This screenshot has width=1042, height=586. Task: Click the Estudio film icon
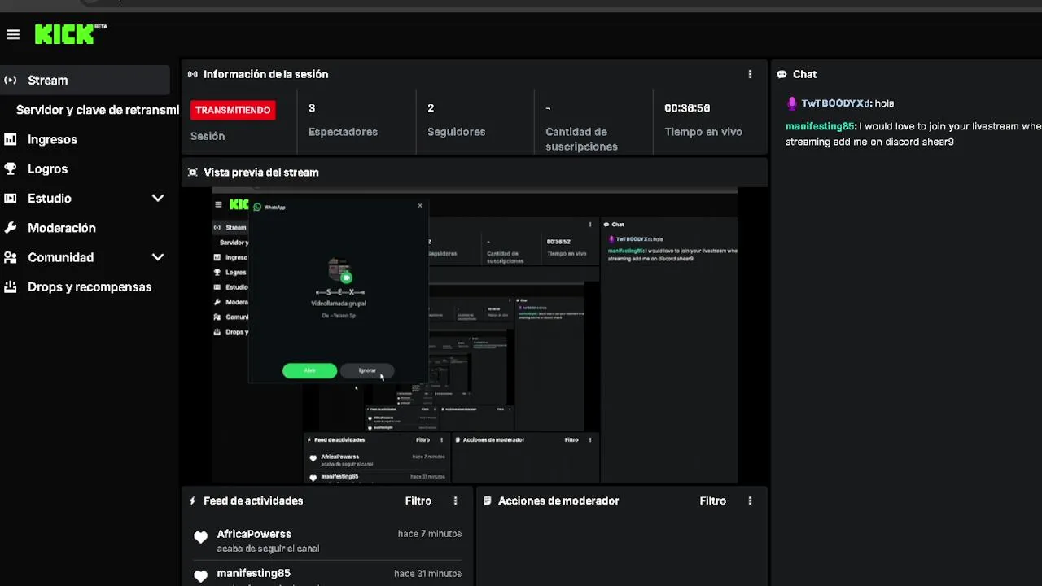click(x=11, y=198)
